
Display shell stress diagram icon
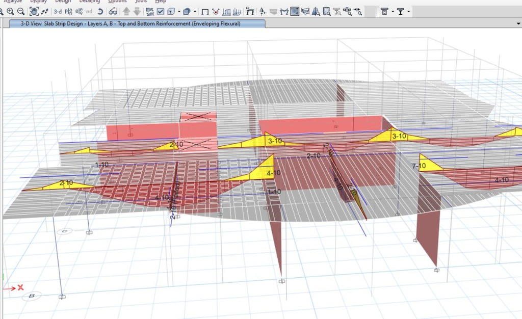point(237,12)
